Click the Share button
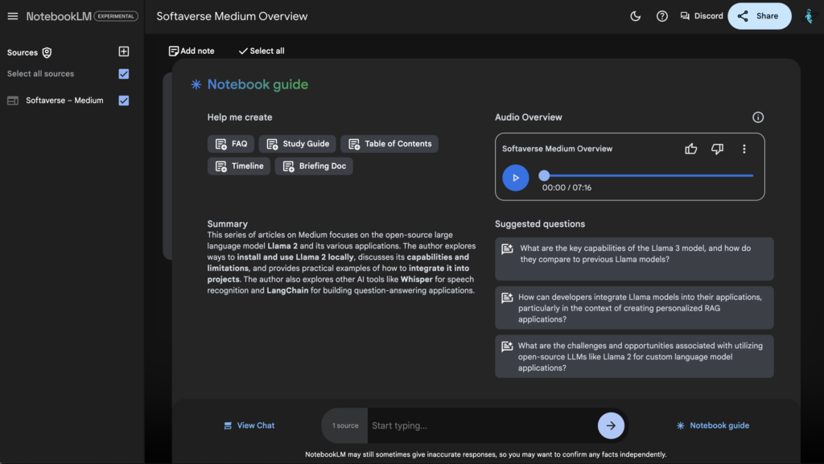 point(759,16)
